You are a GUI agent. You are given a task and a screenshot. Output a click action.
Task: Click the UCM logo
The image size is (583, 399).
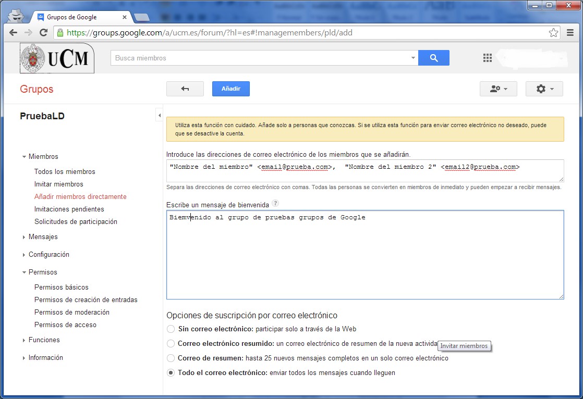click(57, 58)
